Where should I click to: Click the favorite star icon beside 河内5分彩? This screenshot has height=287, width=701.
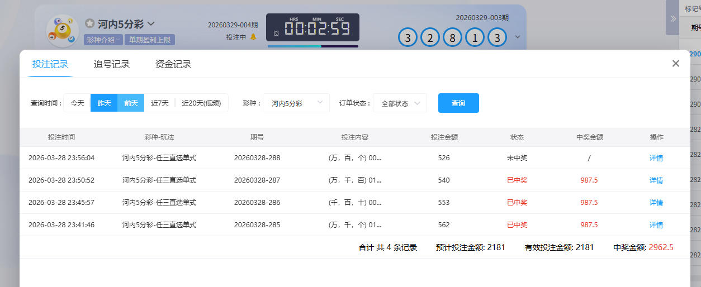click(89, 23)
